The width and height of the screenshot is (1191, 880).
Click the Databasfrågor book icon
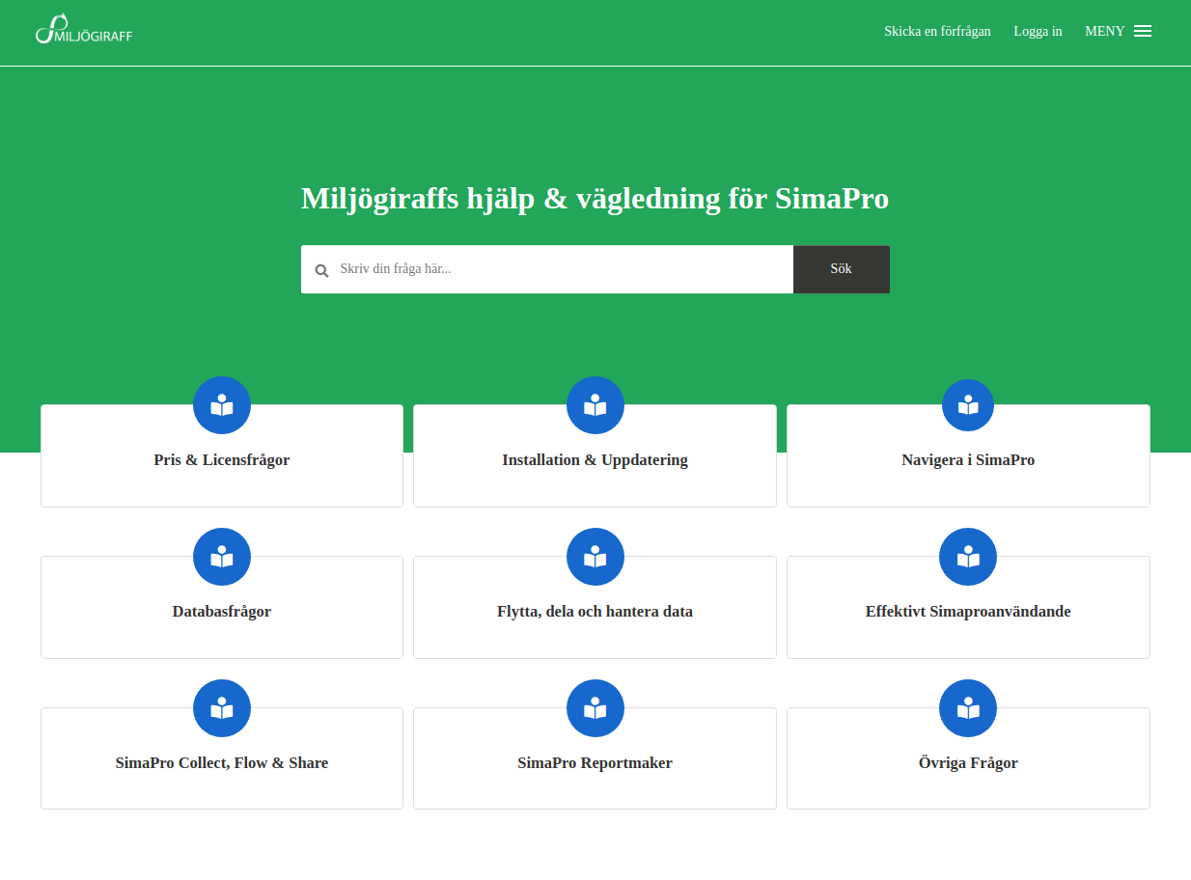point(221,556)
